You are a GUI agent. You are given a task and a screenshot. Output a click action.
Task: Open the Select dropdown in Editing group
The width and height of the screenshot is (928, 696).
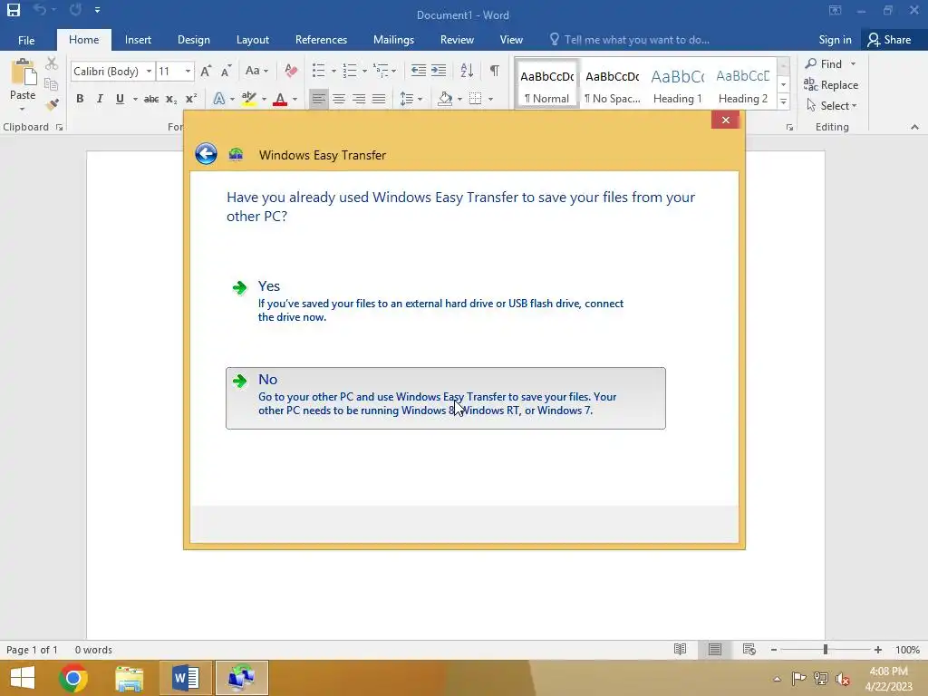point(832,105)
